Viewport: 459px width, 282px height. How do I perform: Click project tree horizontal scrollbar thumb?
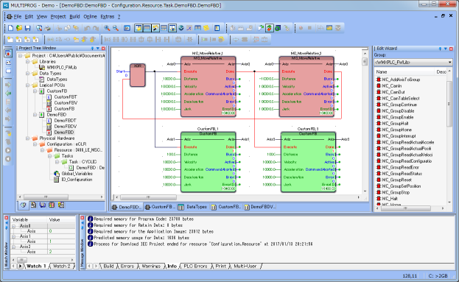coord(46,197)
